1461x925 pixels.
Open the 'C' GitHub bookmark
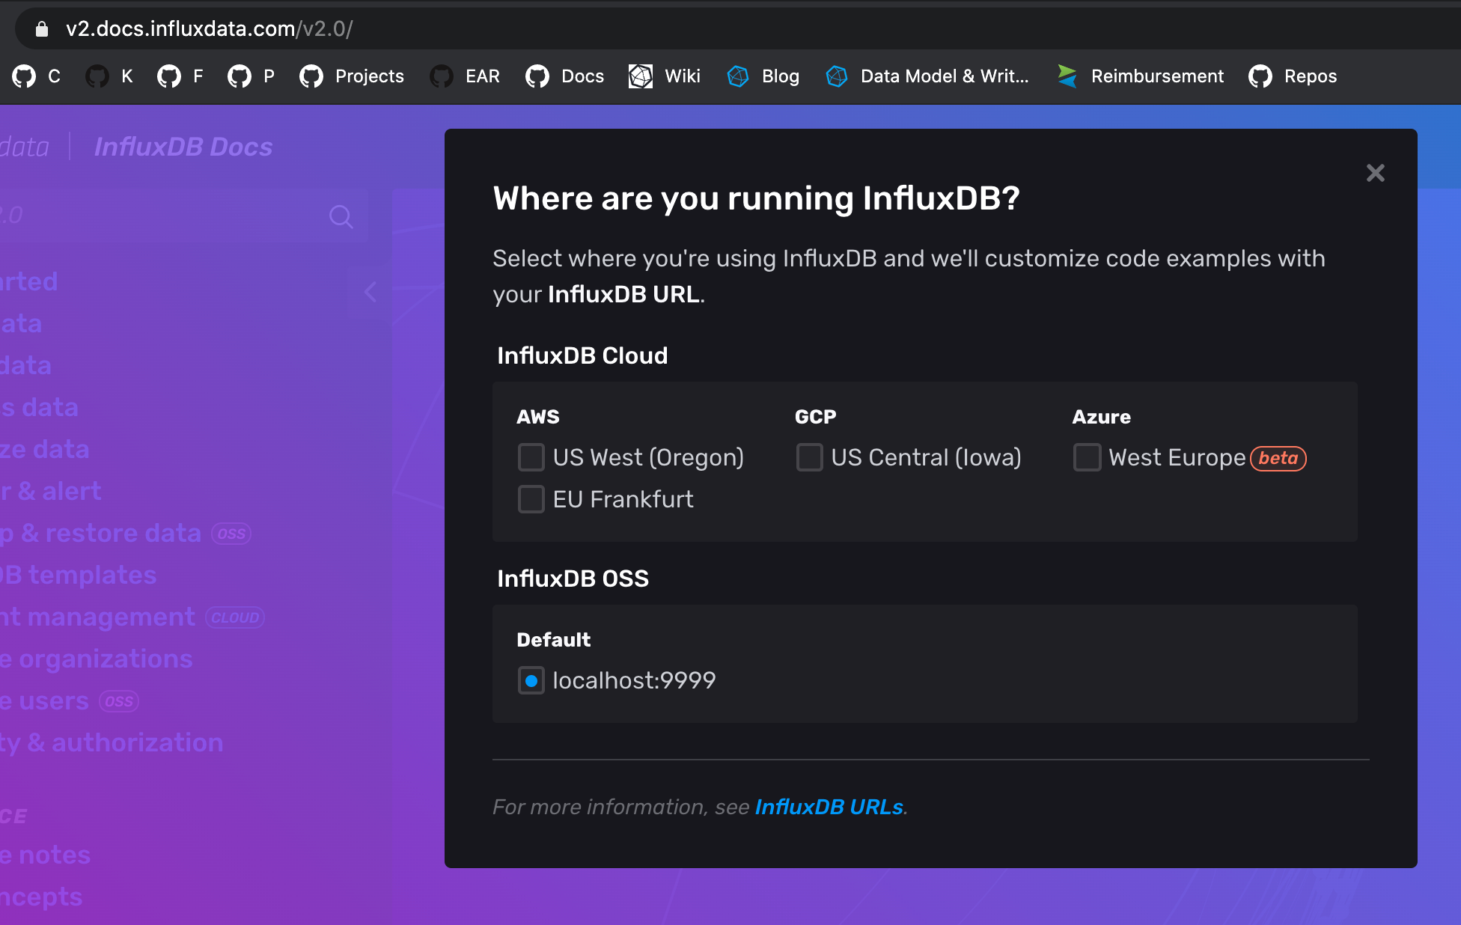coord(36,76)
